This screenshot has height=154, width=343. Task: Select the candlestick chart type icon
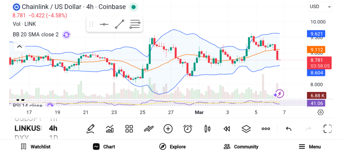coord(207,129)
